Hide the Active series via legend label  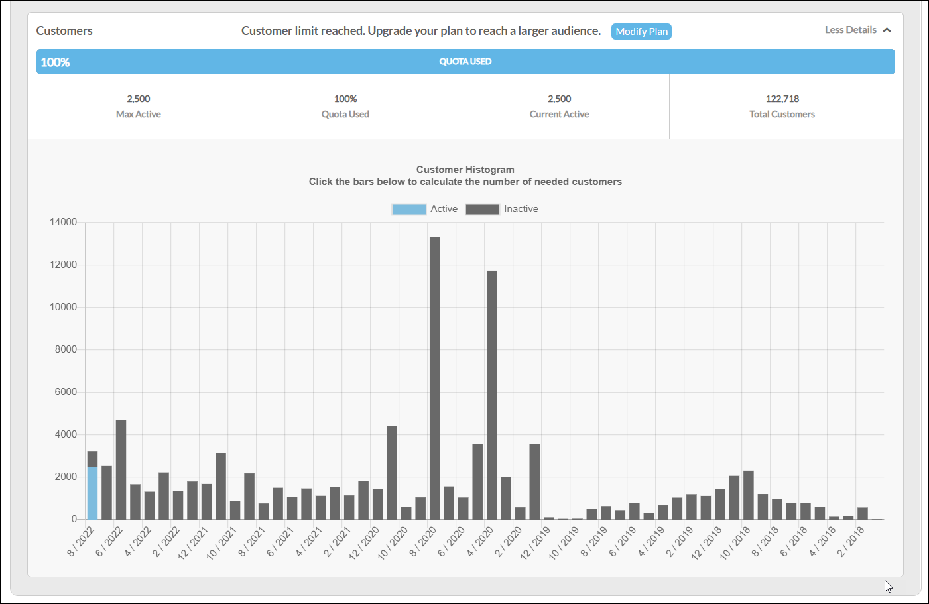(444, 209)
